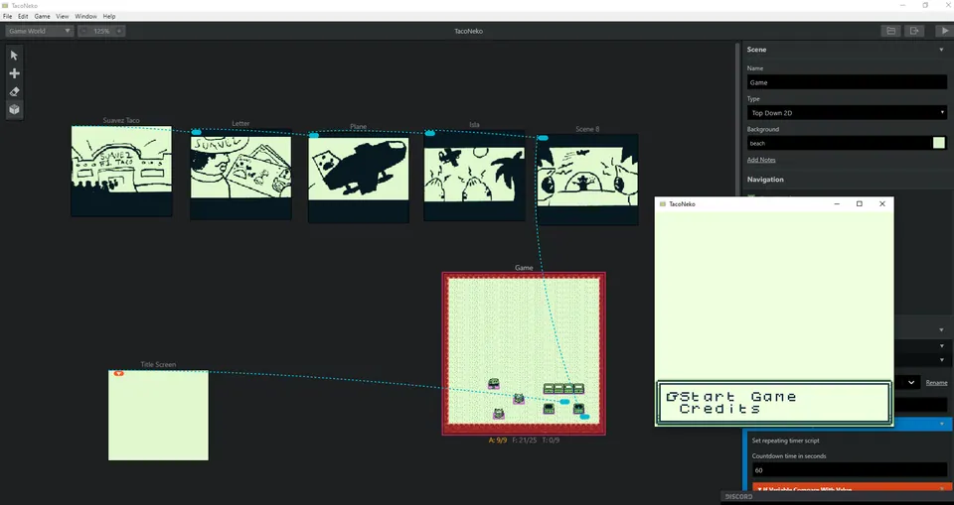Close the TacoNeko preview window
This screenshot has height=505, width=954.
click(x=882, y=204)
